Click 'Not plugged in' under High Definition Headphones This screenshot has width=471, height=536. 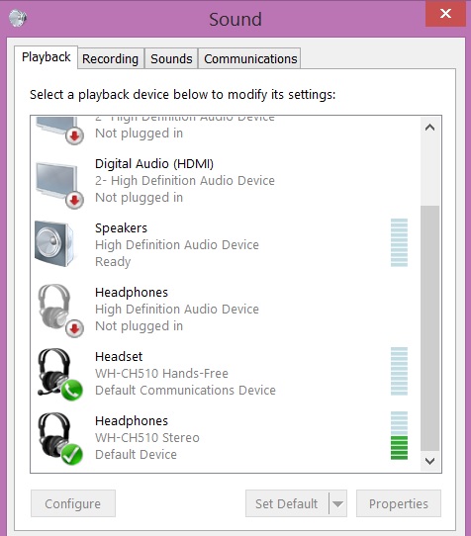click(139, 326)
